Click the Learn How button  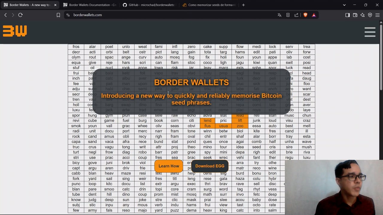coord(169,166)
